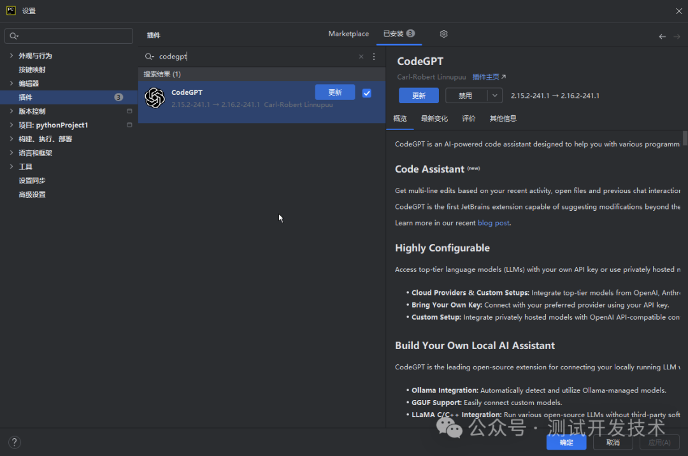Open the 概览 tab

coord(400,118)
